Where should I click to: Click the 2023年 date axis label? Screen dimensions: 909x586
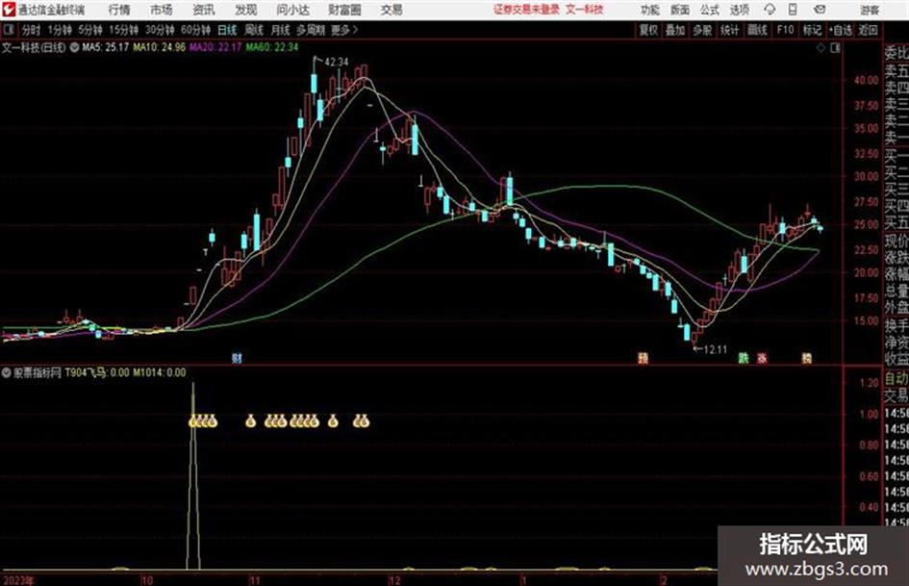pyautogui.click(x=18, y=580)
